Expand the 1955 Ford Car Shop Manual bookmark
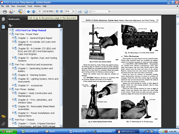The image size is (179, 134). tap(10, 30)
